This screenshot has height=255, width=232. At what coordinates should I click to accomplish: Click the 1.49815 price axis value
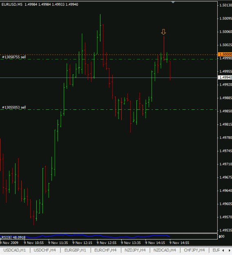[x=225, y=124]
